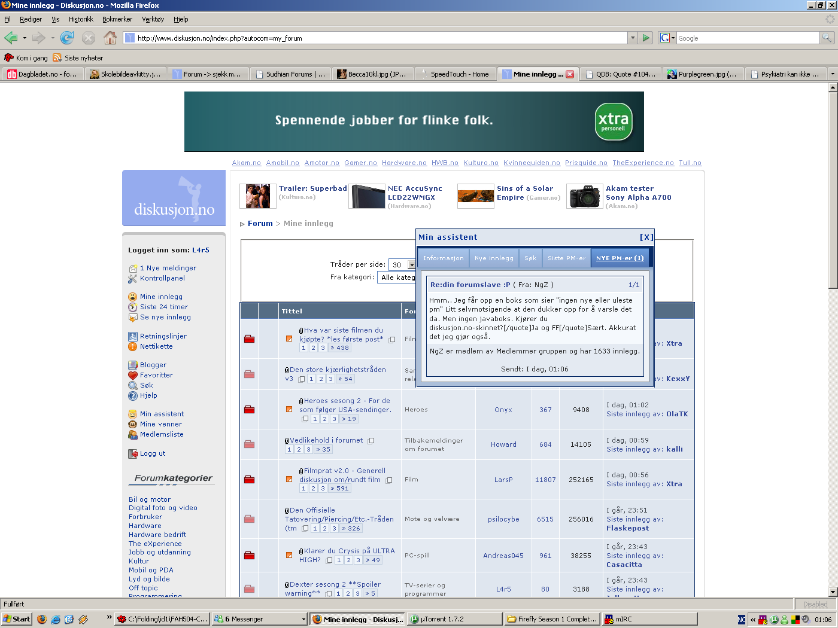Click the Google search magnifier icon
Screen dimensions: 838x628
827,38
